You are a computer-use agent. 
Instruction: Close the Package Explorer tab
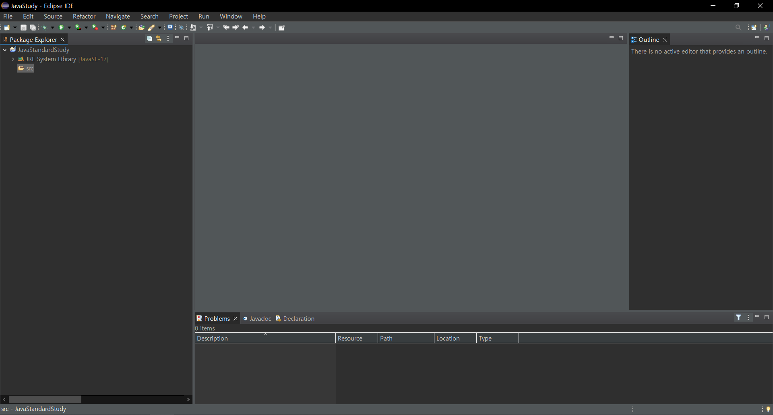[x=62, y=40]
